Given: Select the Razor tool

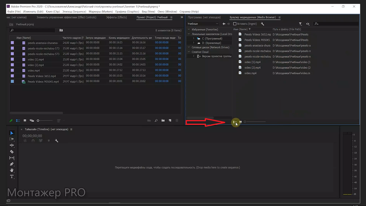Looking at the screenshot, I should coord(12,151).
